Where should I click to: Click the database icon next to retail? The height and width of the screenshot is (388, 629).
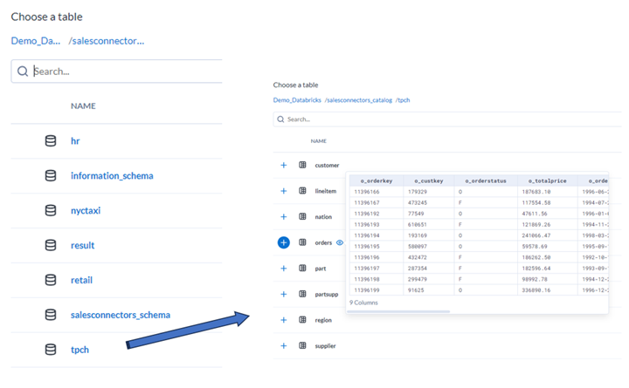[51, 280]
